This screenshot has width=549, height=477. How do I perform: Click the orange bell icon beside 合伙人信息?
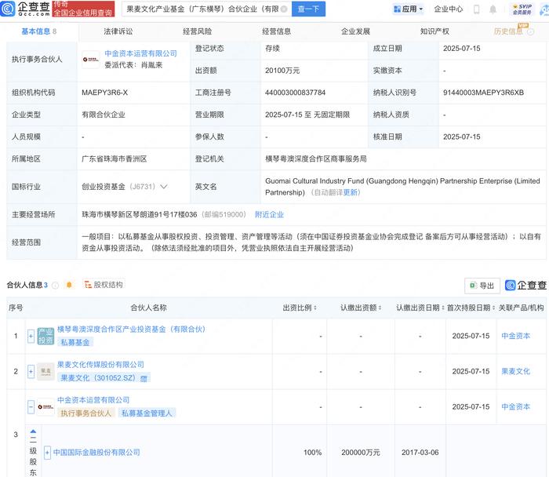click(x=69, y=285)
